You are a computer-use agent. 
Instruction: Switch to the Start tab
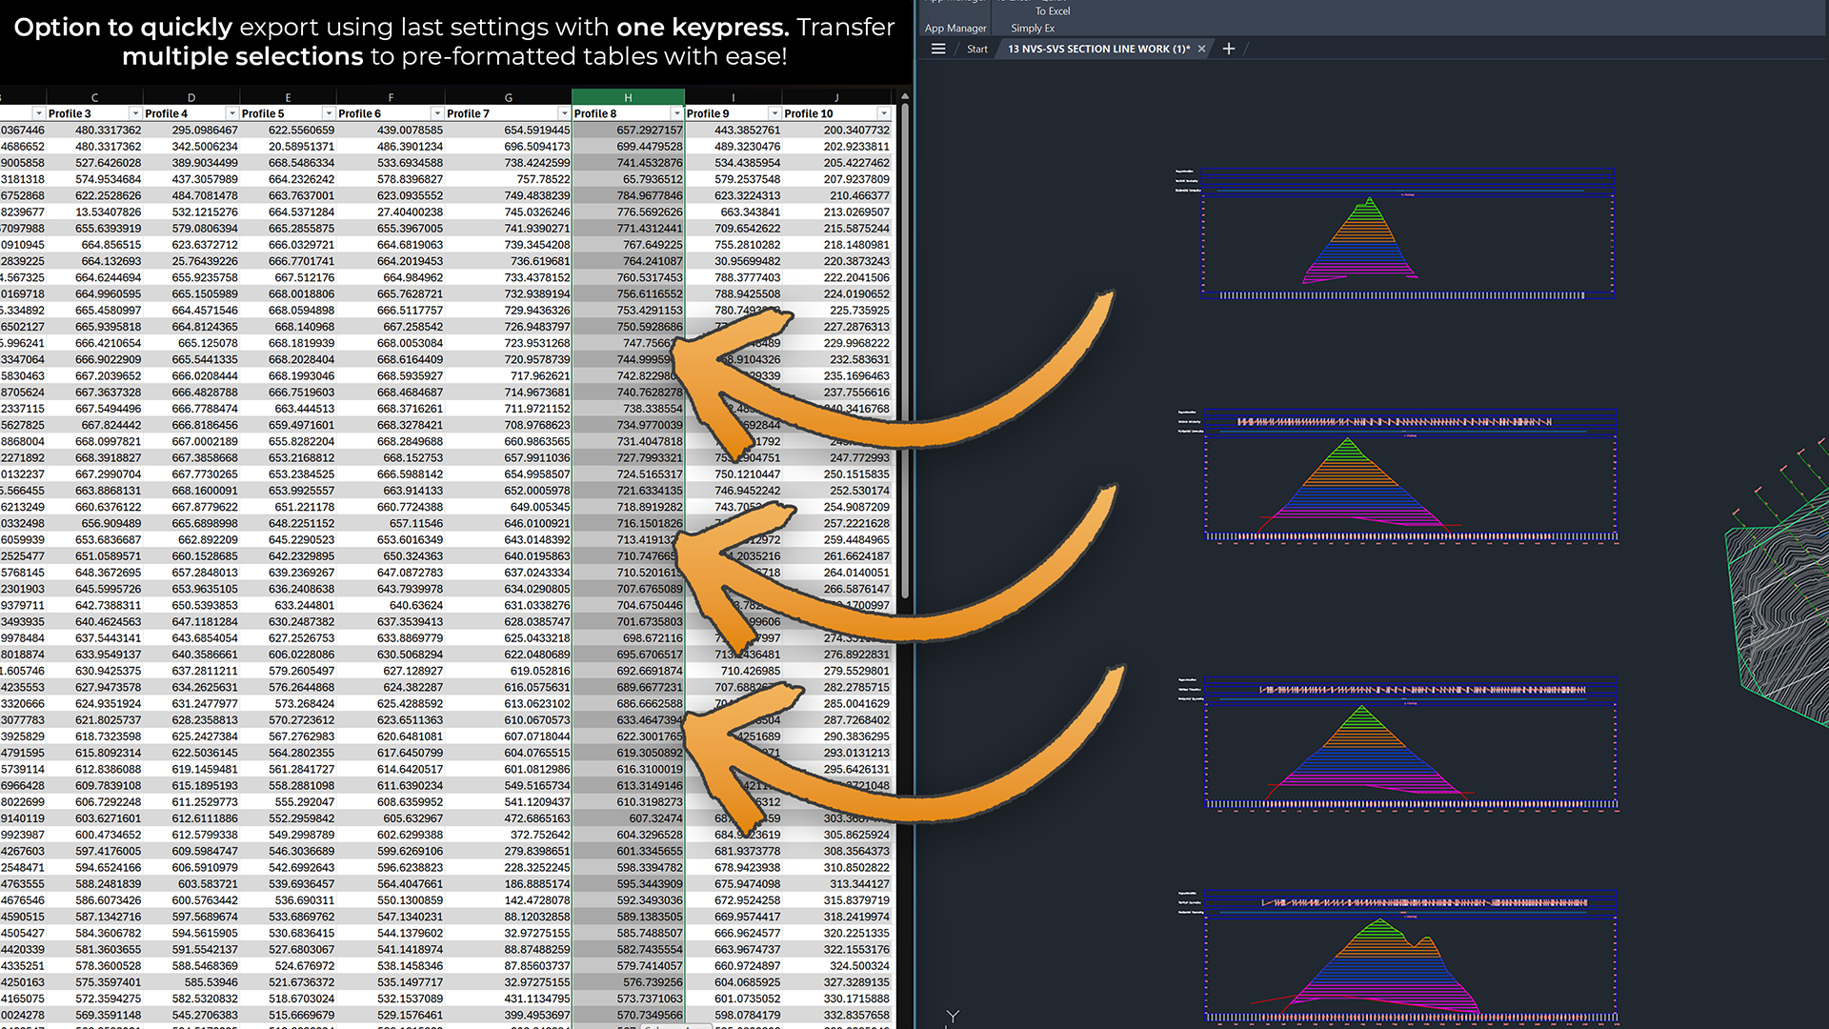pos(976,49)
